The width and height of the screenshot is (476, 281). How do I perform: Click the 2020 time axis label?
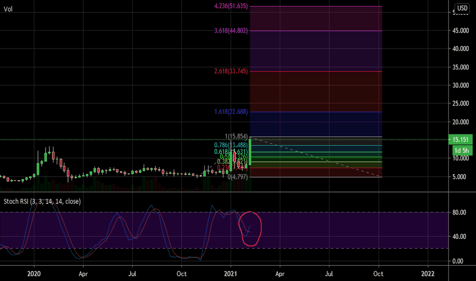pyautogui.click(x=34, y=274)
